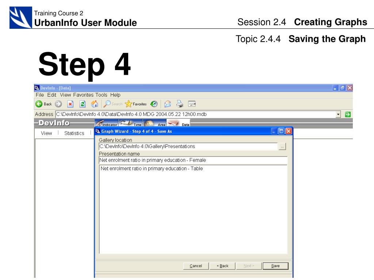
Task: Click the Save button in wizard
Action: 275,266
